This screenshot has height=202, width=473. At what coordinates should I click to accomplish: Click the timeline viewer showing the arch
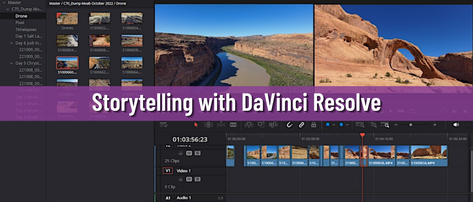click(x=394, y=45)
